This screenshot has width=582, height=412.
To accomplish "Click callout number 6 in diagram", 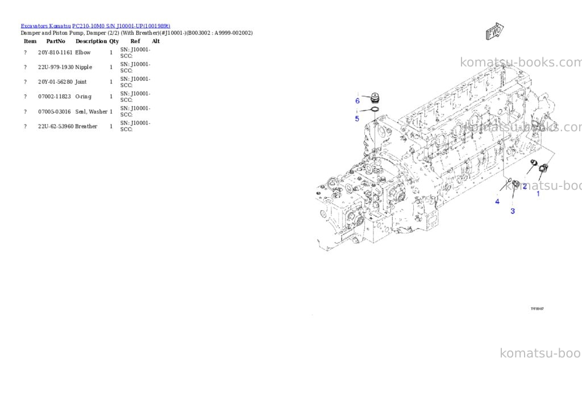I will pyautogui.click(x=357, y=101).
